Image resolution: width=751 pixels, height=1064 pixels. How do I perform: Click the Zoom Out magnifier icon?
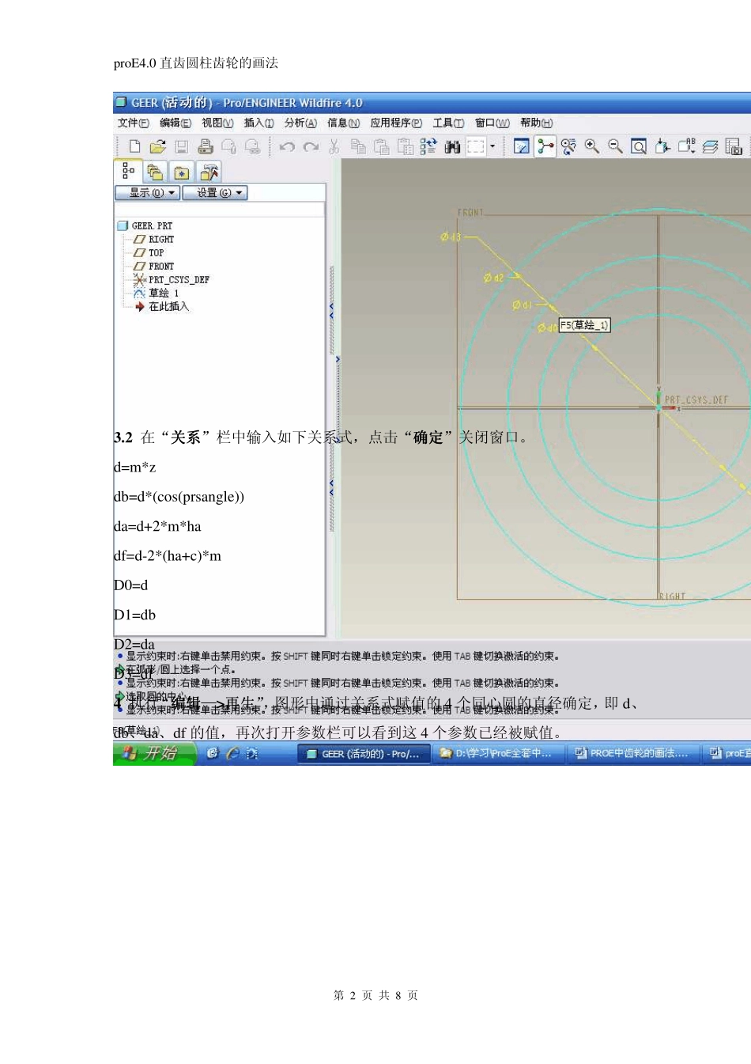click(615, 146)
